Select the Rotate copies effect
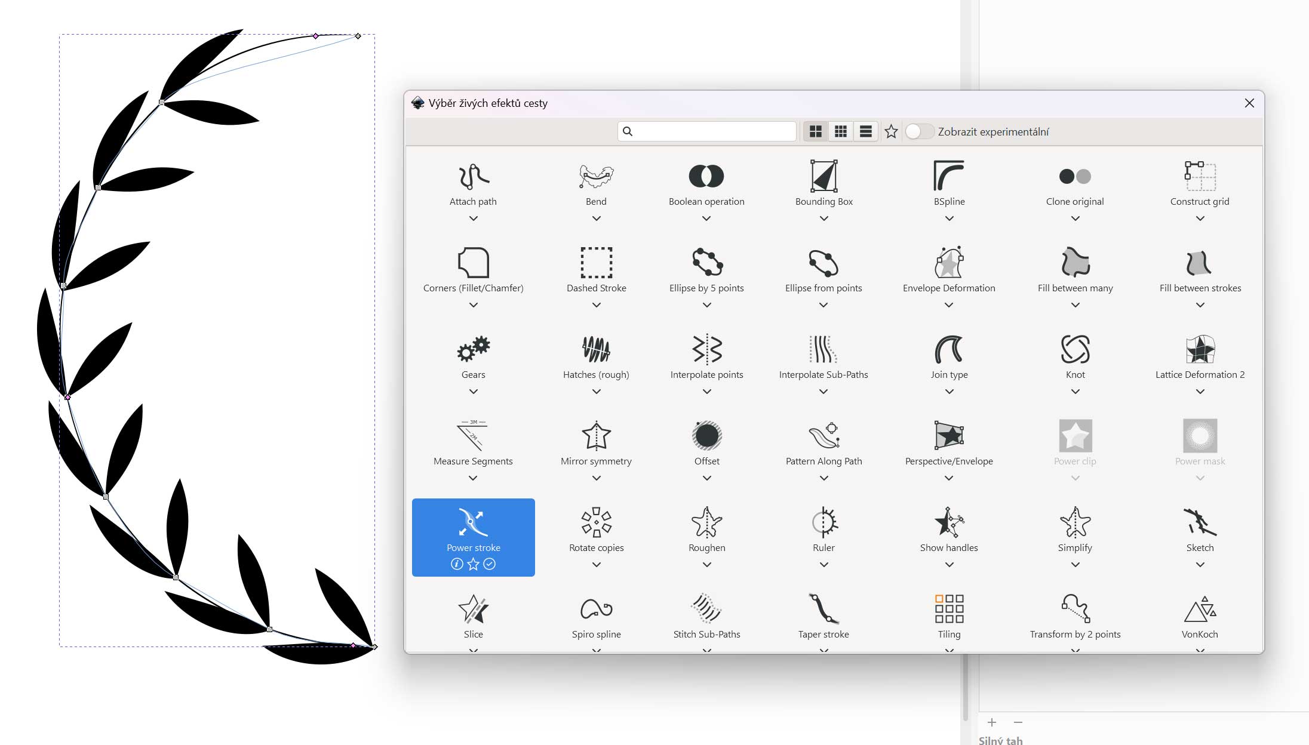Viewport: 1309px width, 745px height. [x=596, y=523]
